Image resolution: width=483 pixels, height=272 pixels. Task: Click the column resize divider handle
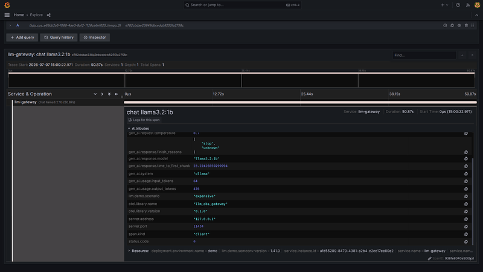(122, 96)
